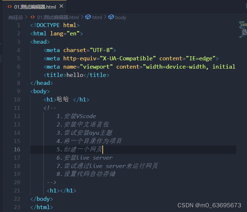Place cursor on <!DOCTYPE html> line
Screen dimensions: 247x212
click(x=55, y=25)
